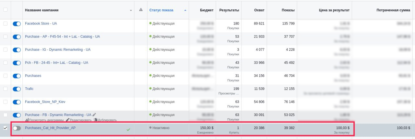This screenshot has height=139, width=415.
Task: Toggle sort arrow on Статус показа column
Action: (x=185, y=10)
